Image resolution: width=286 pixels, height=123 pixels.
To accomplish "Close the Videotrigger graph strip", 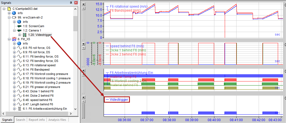I will [x=83, y=97].
